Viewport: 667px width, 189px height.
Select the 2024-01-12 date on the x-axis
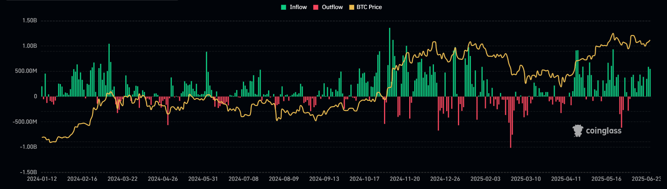[42, 179]
